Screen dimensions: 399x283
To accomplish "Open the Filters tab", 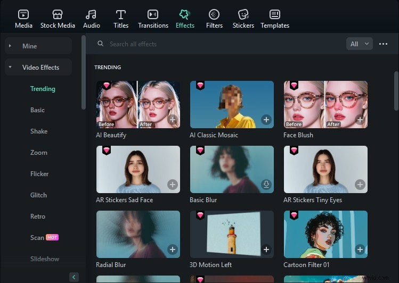I will 214,19.
